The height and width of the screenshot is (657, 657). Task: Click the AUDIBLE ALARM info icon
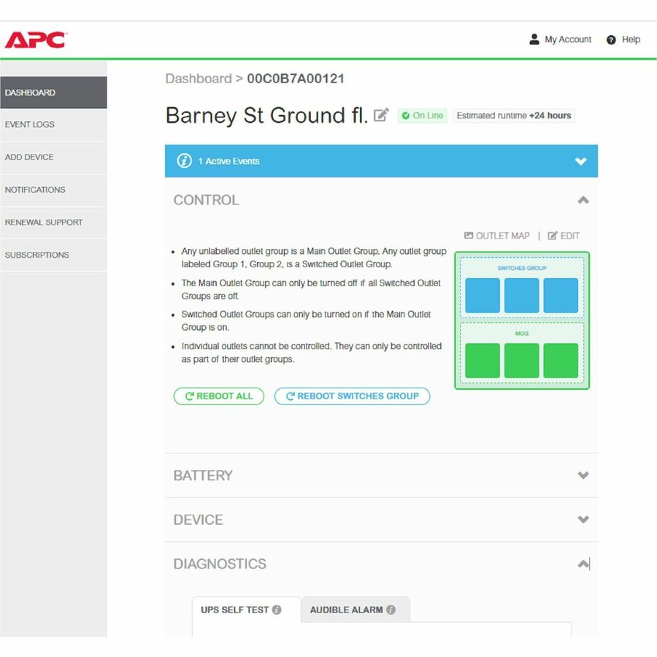tap(392, 607)
